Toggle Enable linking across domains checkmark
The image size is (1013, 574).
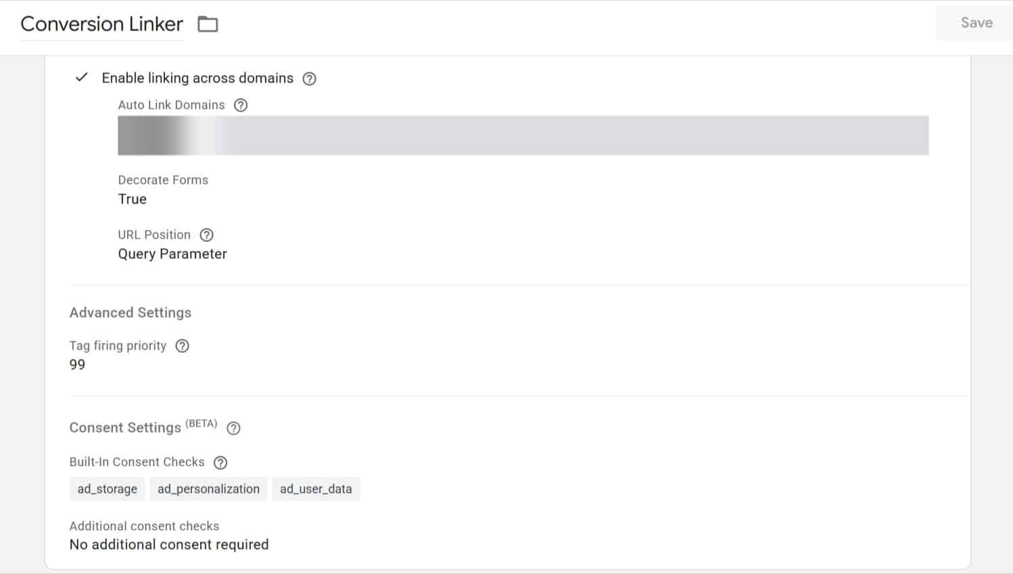tap(82, 78)
